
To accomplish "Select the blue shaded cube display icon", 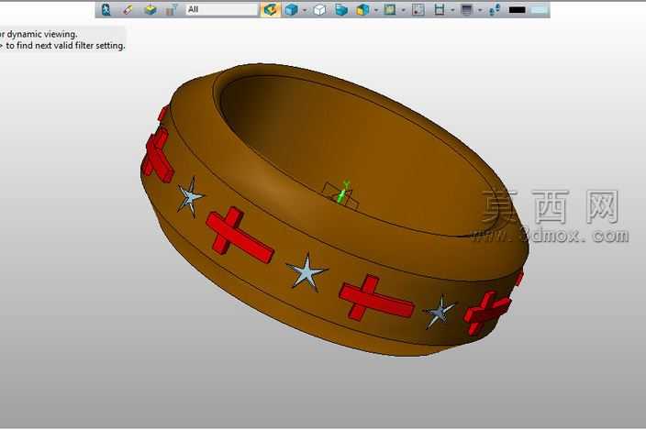I will [291, 9].
